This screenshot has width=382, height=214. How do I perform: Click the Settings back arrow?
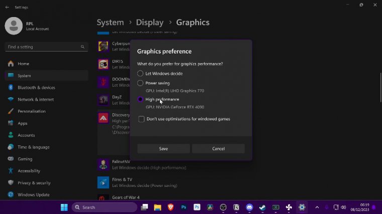(x=7, y=8)
